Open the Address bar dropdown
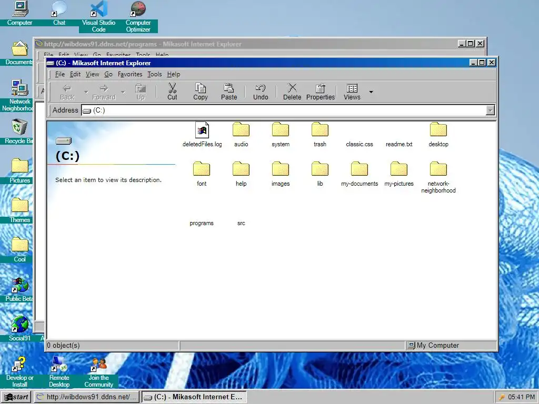The image size is (539, 404). [490, 110]
